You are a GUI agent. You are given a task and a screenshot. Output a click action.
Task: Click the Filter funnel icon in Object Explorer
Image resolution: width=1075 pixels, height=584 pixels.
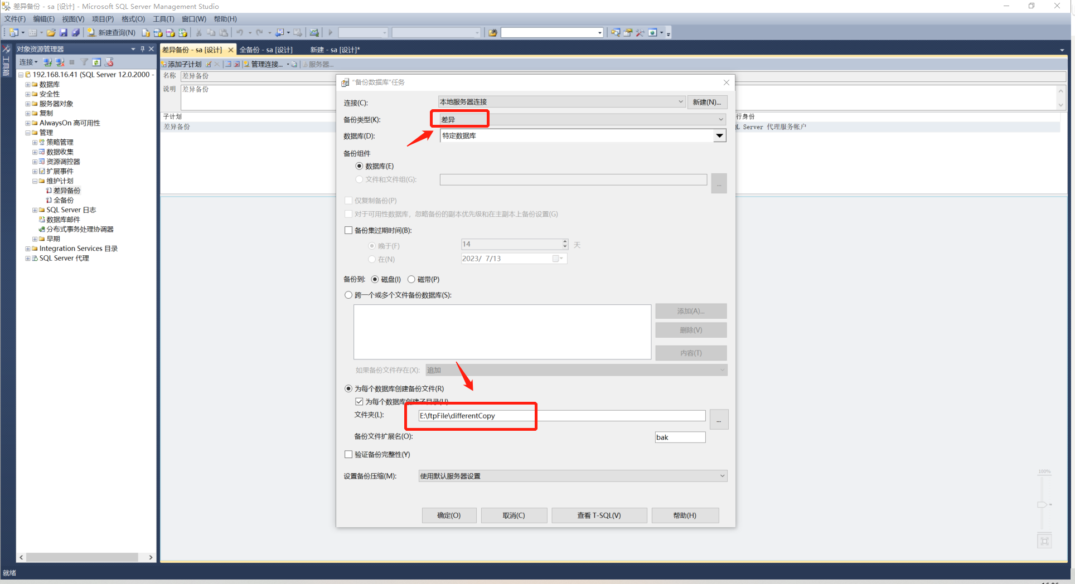pyautogui.click(x=84, y=62)
